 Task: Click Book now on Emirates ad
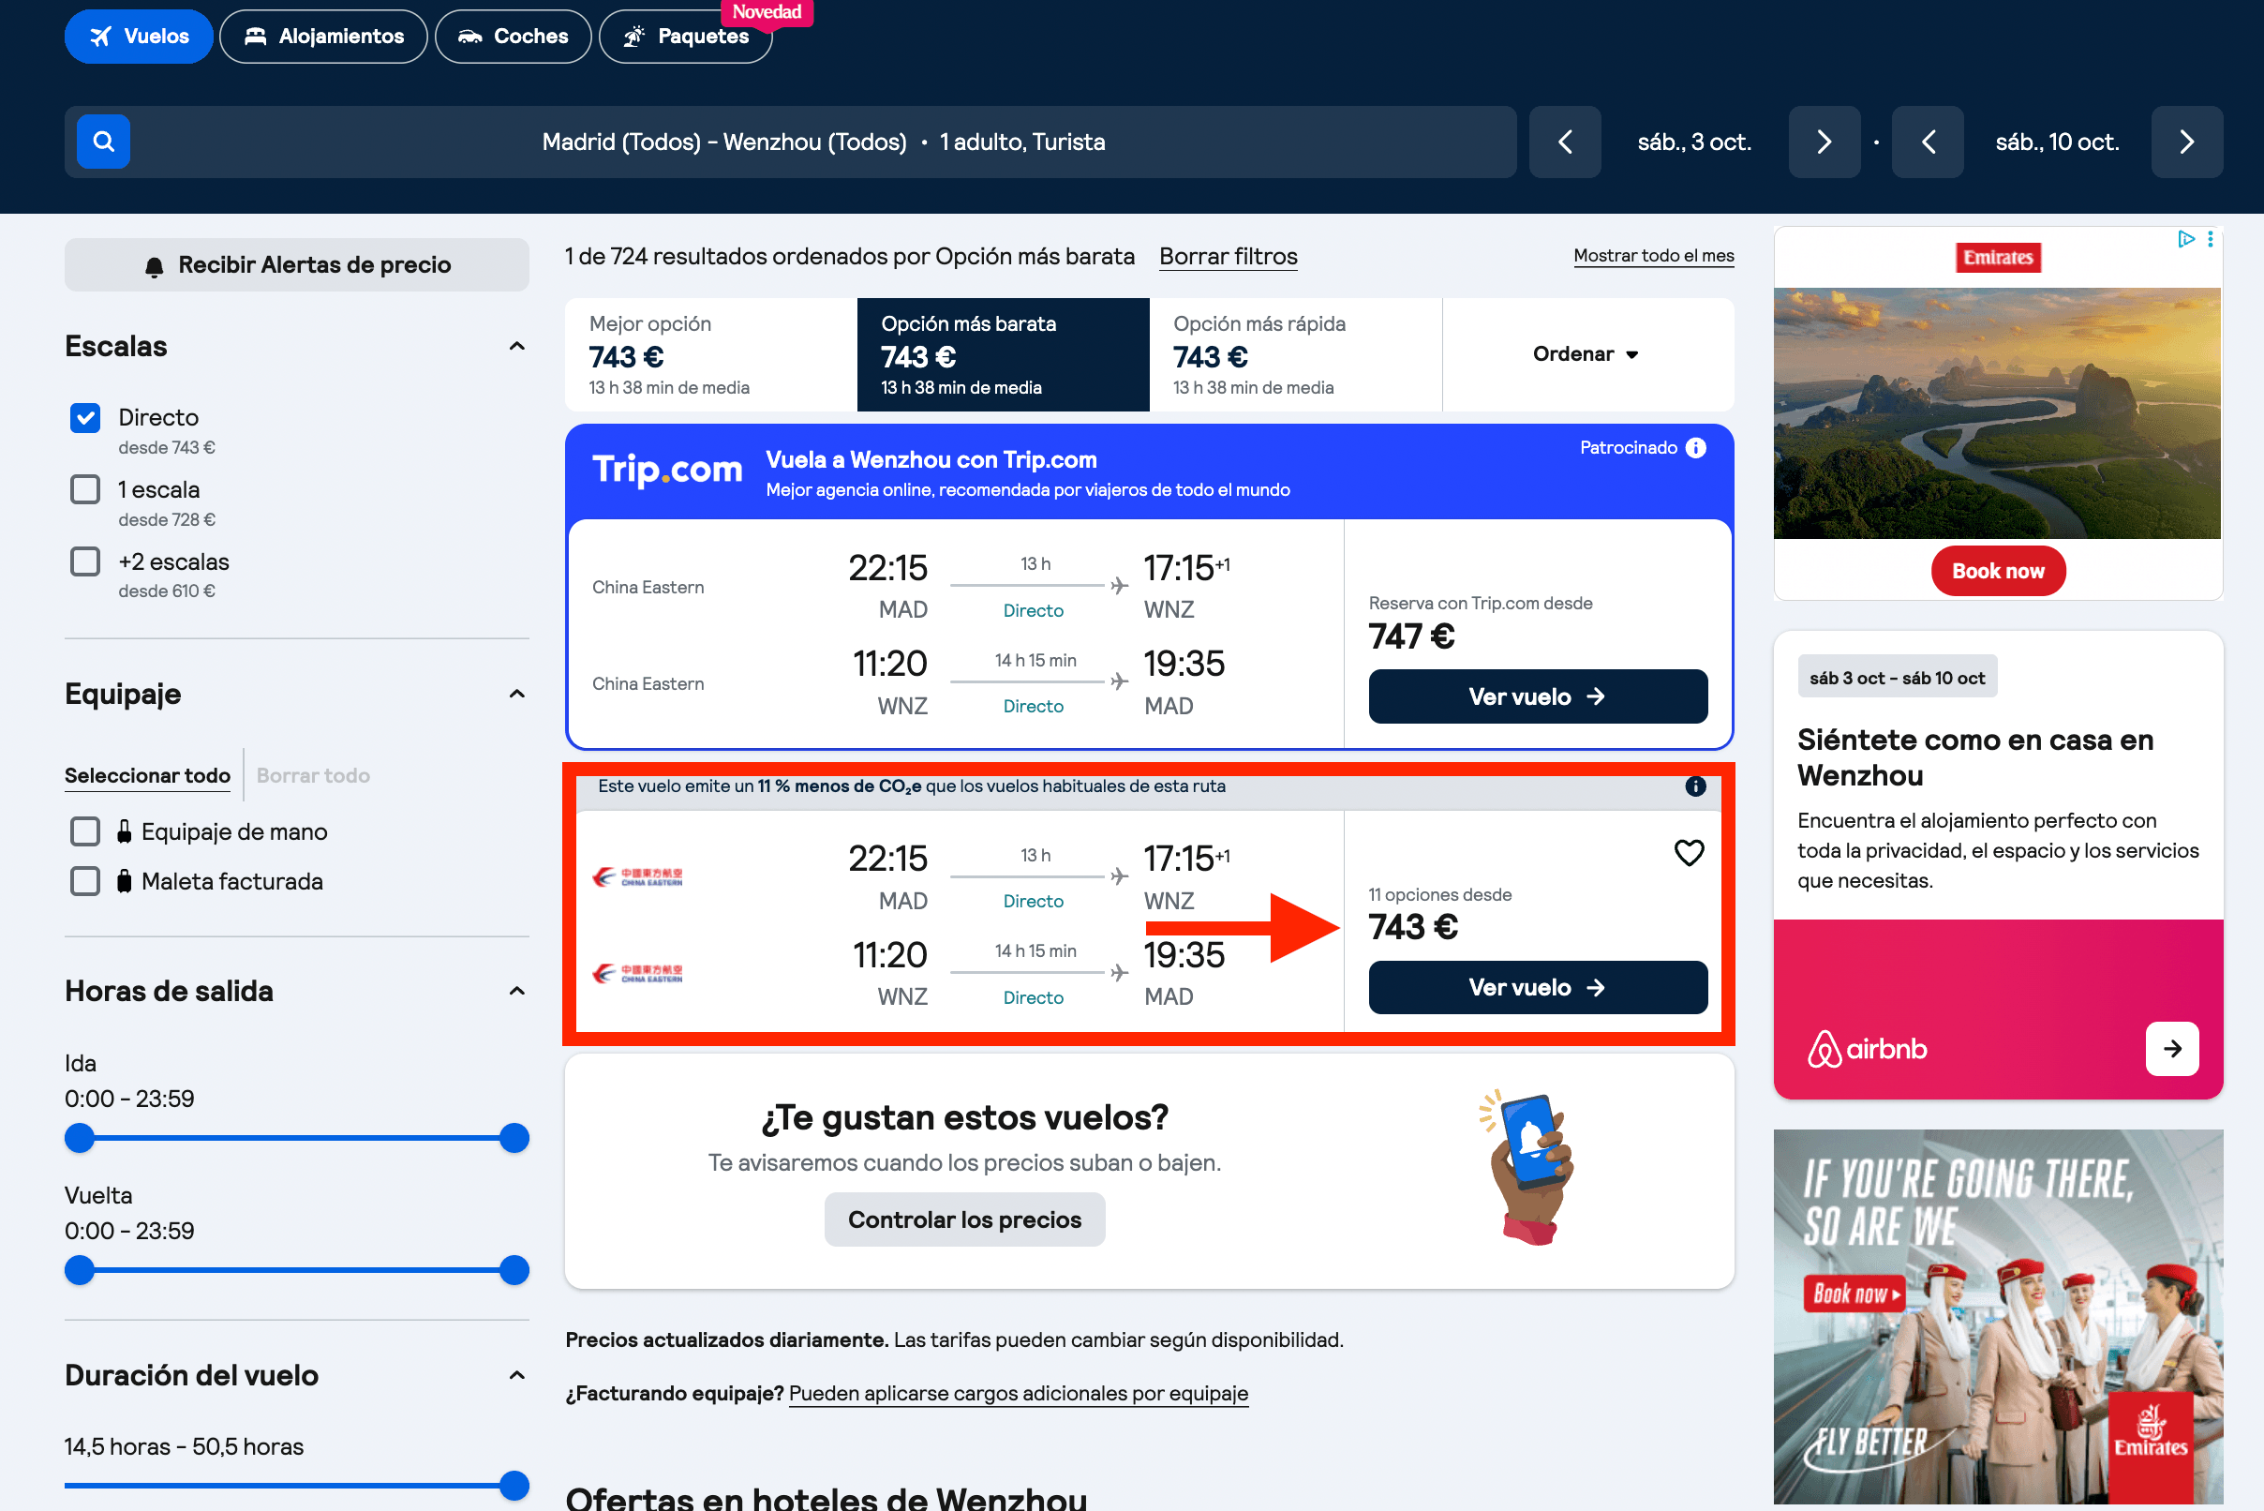pyautogui.click(x=1998, y=572)
